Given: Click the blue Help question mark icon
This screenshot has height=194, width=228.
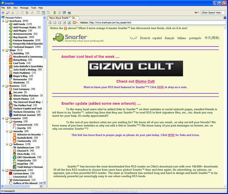Looking at the screenshot, I should (69, 13).
